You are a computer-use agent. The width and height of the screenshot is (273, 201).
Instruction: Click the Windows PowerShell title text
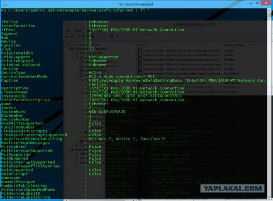coord(136,4)
